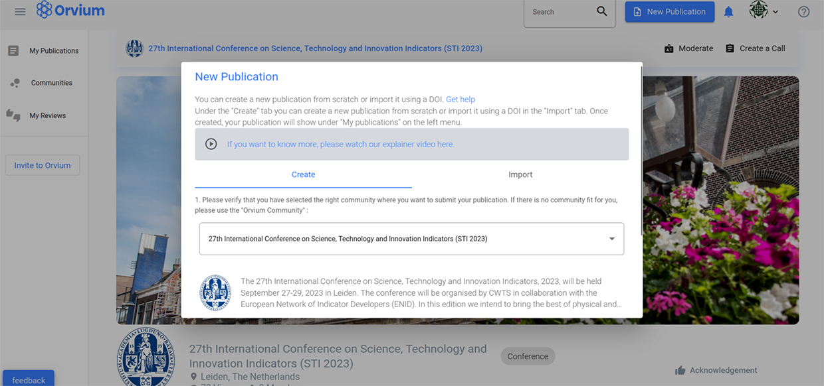Click the Acknowledgement label
The height and width of the screenshot is (386, 824).
point(723,370)
